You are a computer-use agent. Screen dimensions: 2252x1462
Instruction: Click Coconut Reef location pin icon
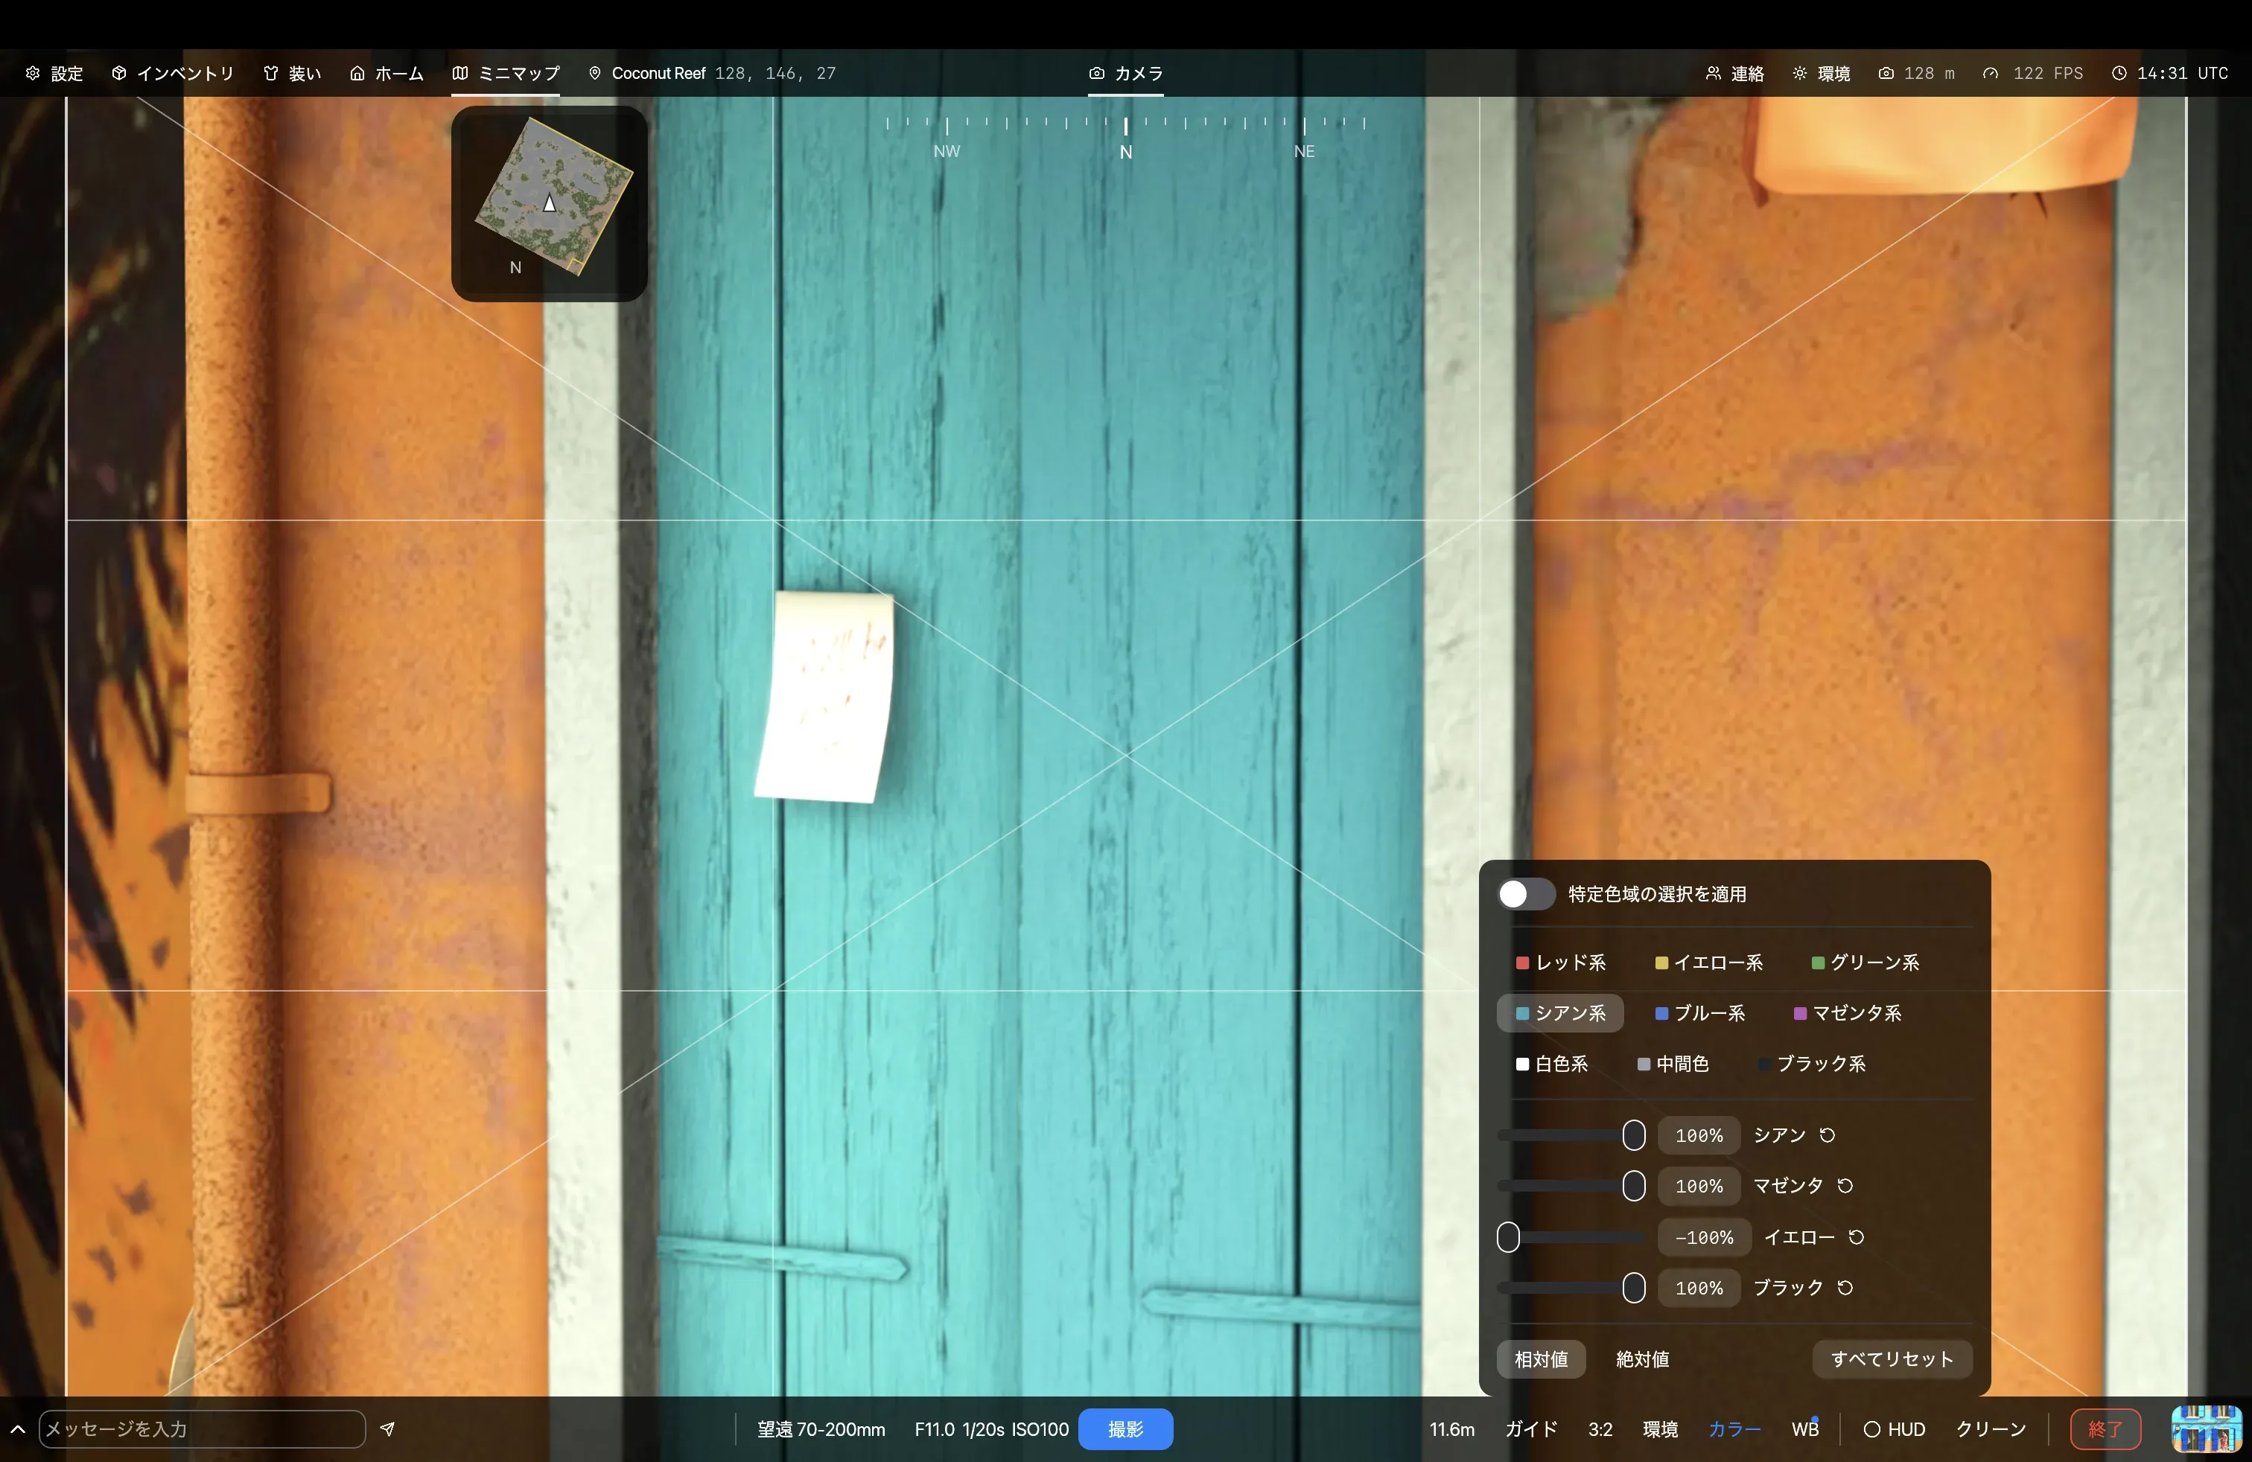[x=594, y=73]
